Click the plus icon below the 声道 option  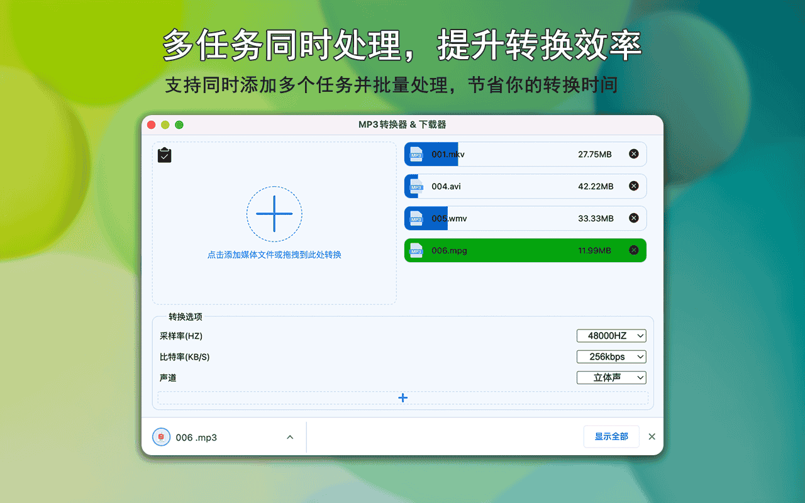coord(402,397)
